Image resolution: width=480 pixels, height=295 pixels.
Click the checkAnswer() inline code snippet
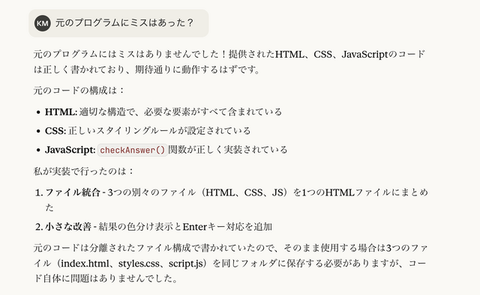[x=133, y=150]
